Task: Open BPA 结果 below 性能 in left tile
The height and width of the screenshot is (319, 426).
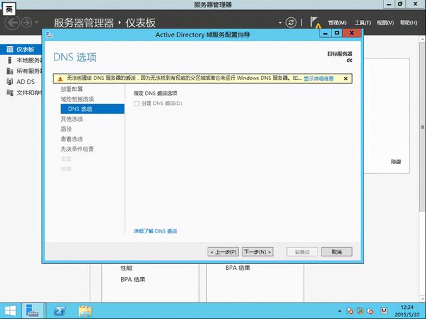Action: pyautogui.click(x=133, y=279)
